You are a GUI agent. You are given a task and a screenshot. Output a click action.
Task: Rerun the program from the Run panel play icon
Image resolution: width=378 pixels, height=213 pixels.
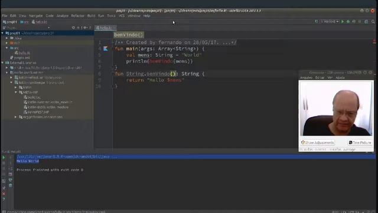[x=4, y=157]
